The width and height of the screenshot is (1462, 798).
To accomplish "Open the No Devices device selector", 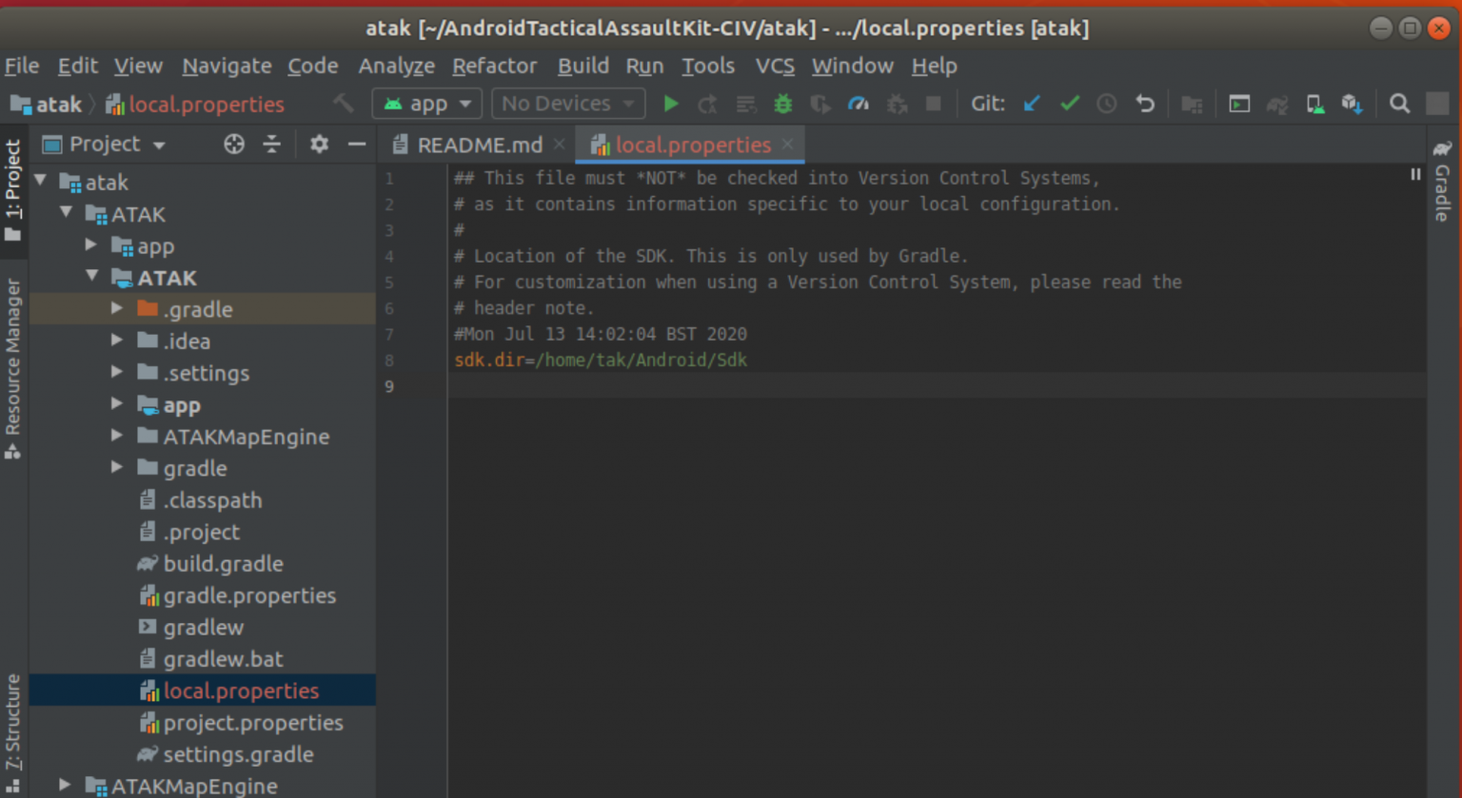I will point(567,103).
